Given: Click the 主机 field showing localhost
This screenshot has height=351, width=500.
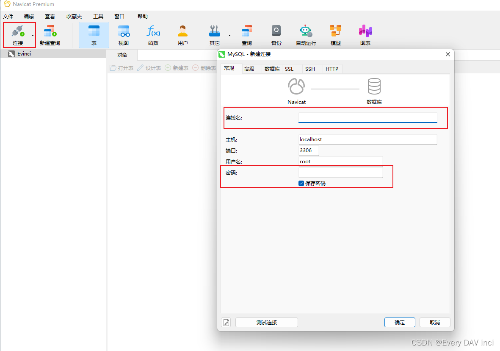Looking at the screenshot, I should pos(367,139).
